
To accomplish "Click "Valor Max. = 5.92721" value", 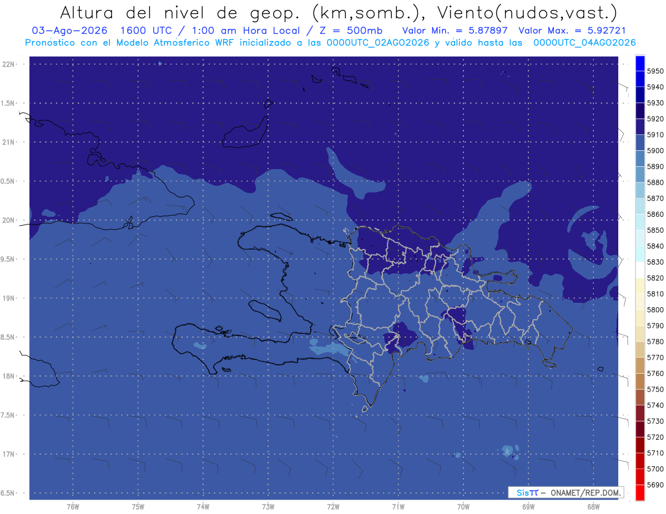I will tap(572, 30).
